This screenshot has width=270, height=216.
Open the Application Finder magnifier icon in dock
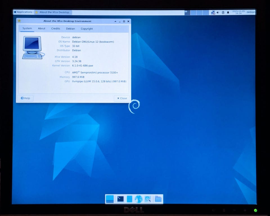148,199
